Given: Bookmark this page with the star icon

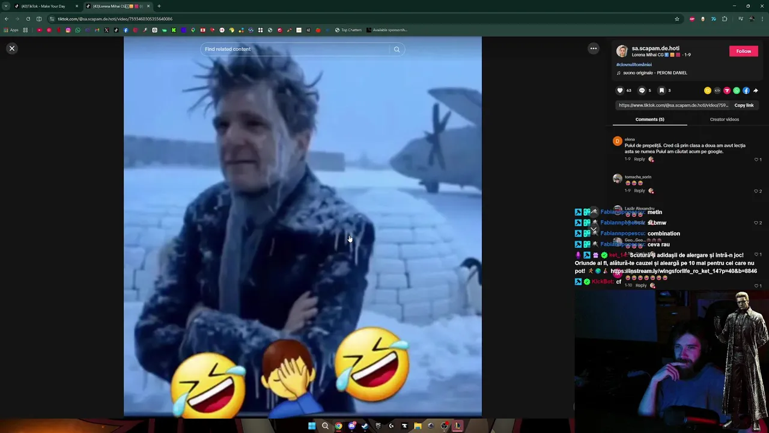Looking at the screenshot, I should [x=677, y=19].
